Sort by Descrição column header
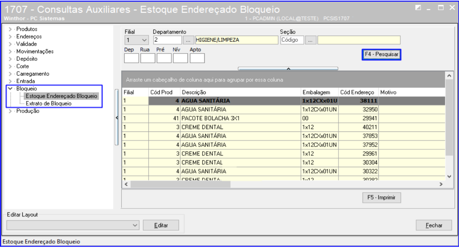 pyautogui.click(x=240, y=92)
